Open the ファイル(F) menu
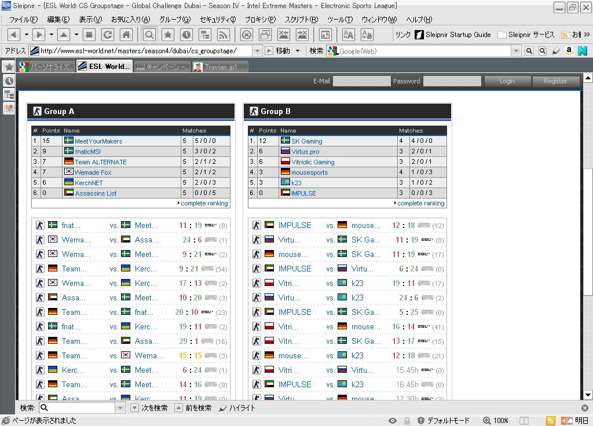The width and height of the screenshot is (593, 426). coord(23,20)
